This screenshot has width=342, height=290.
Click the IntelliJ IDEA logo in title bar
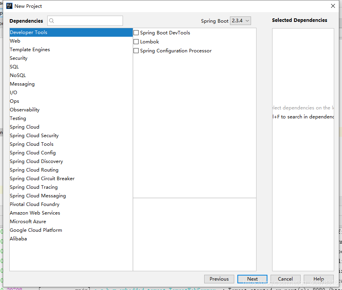tap(9, 6)
